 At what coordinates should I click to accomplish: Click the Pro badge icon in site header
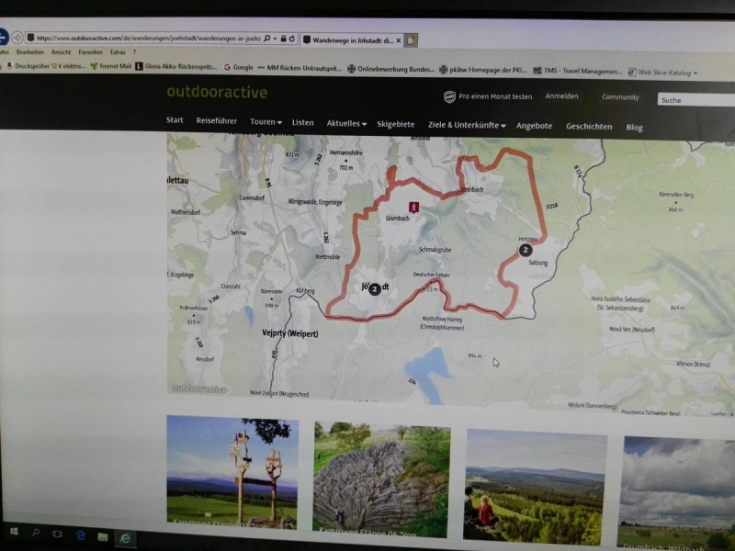449,96
